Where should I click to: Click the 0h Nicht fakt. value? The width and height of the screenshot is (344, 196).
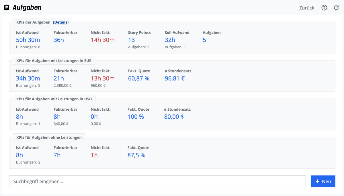94,117
